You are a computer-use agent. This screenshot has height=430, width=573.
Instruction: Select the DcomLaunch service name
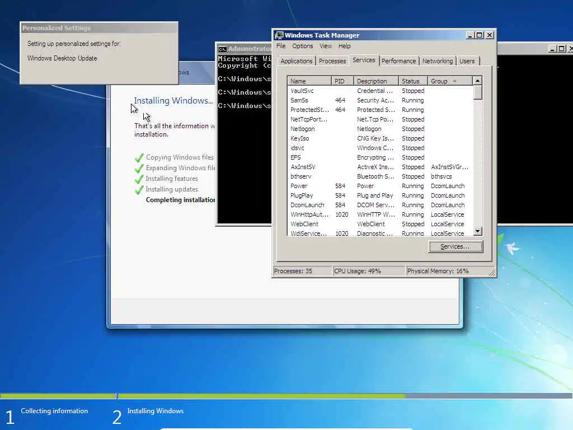coord(307,205)
